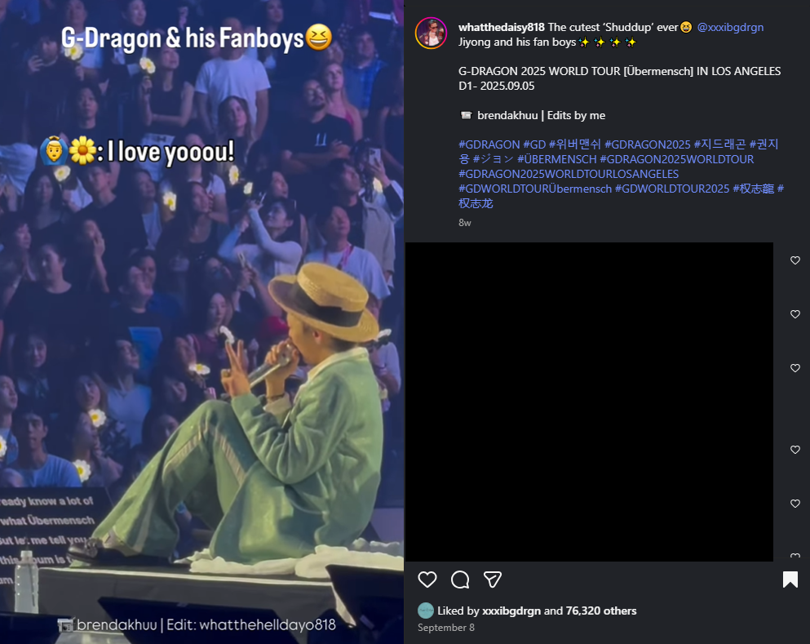The width and height of the screenshot is (810, 644).
Task: Click xxxibgdrgn in the liked-by line
Action: pyautogui.click(x=511, y=611)
